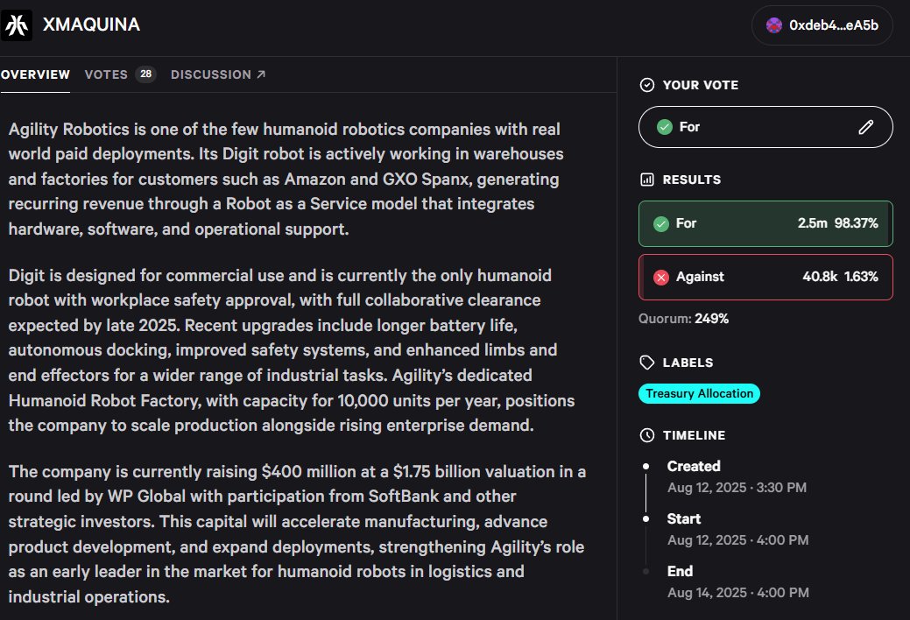This screenshot has width=910, height=620.
Task: Click the Results chart icon
Action: click(647, 180)
